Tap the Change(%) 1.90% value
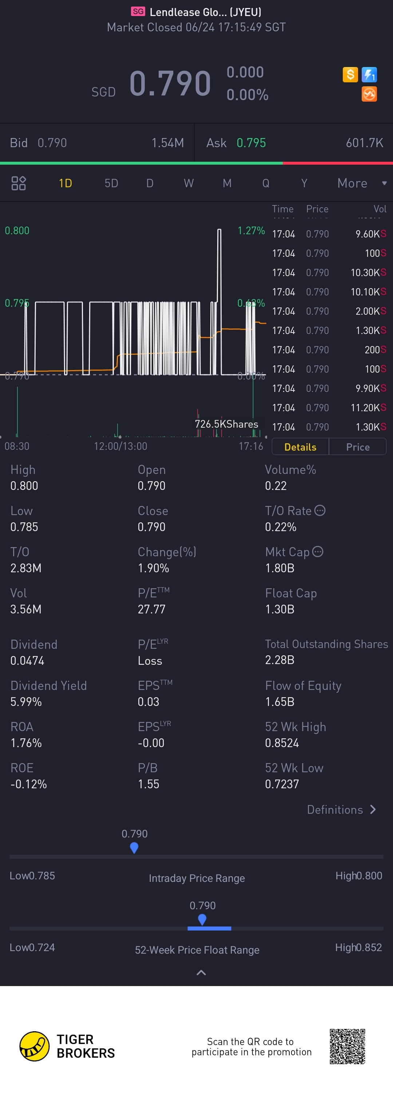The height and width of the screenshot is (1107, 393). pos(153,568)
